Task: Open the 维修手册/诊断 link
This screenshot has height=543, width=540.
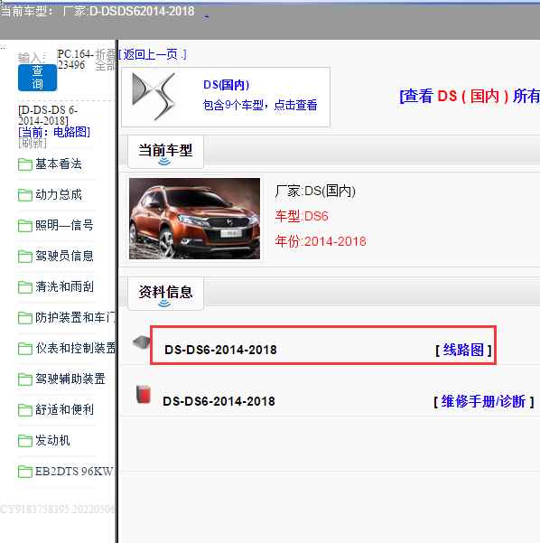Action: [x=484, y=402]
